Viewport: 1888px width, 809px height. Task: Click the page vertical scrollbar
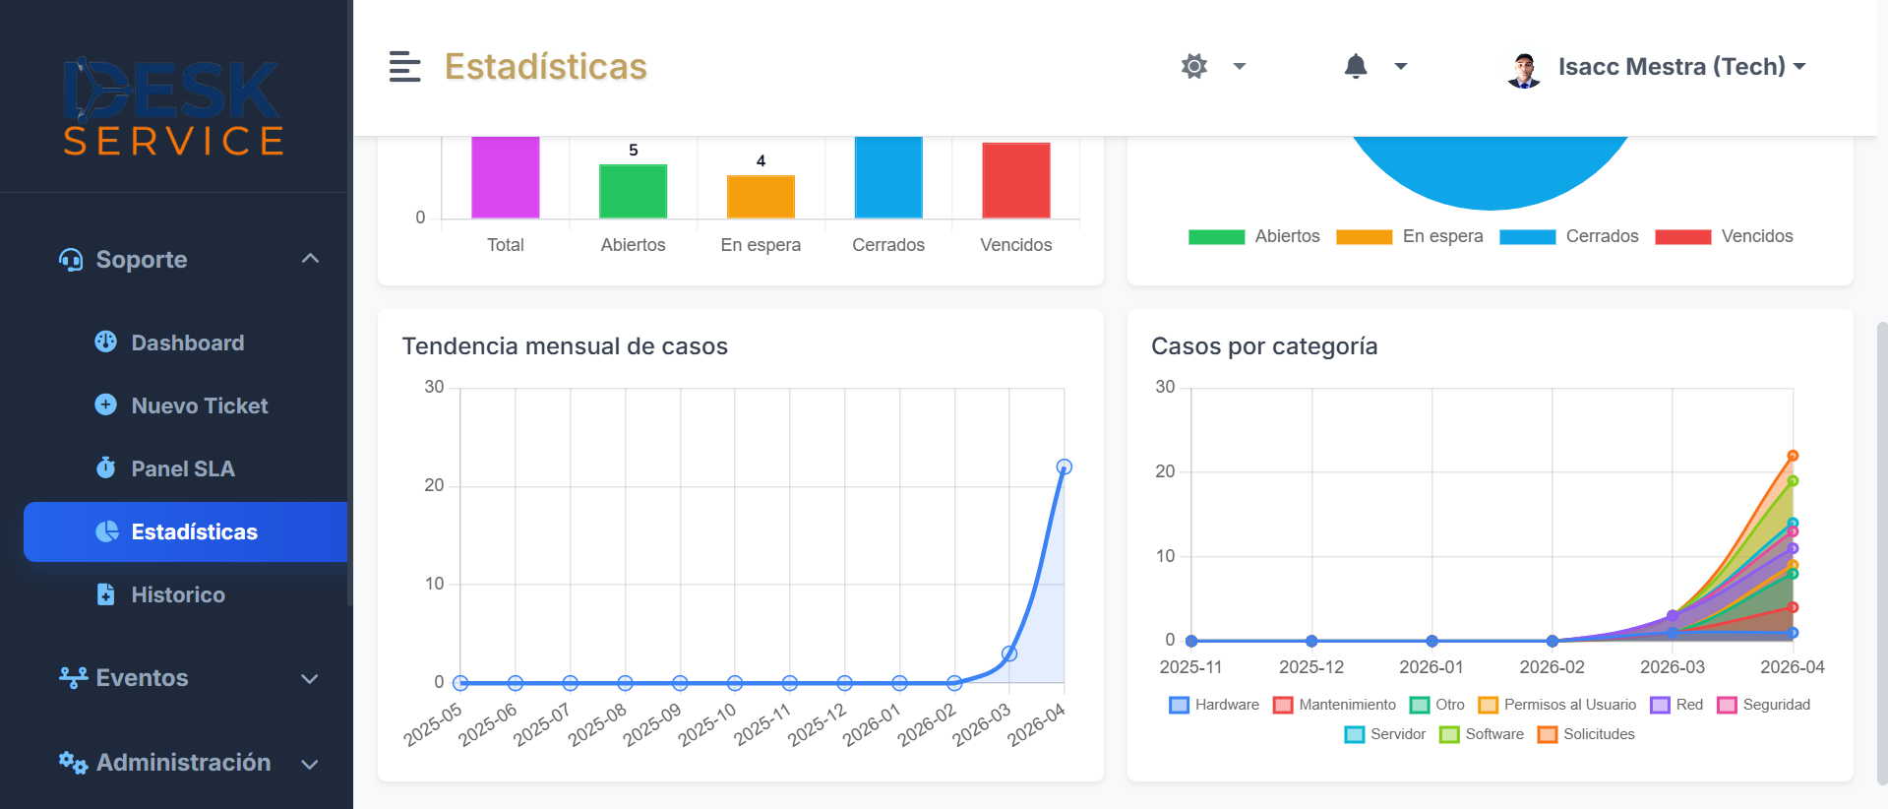pyautogui.click(x=1882, y=551)
